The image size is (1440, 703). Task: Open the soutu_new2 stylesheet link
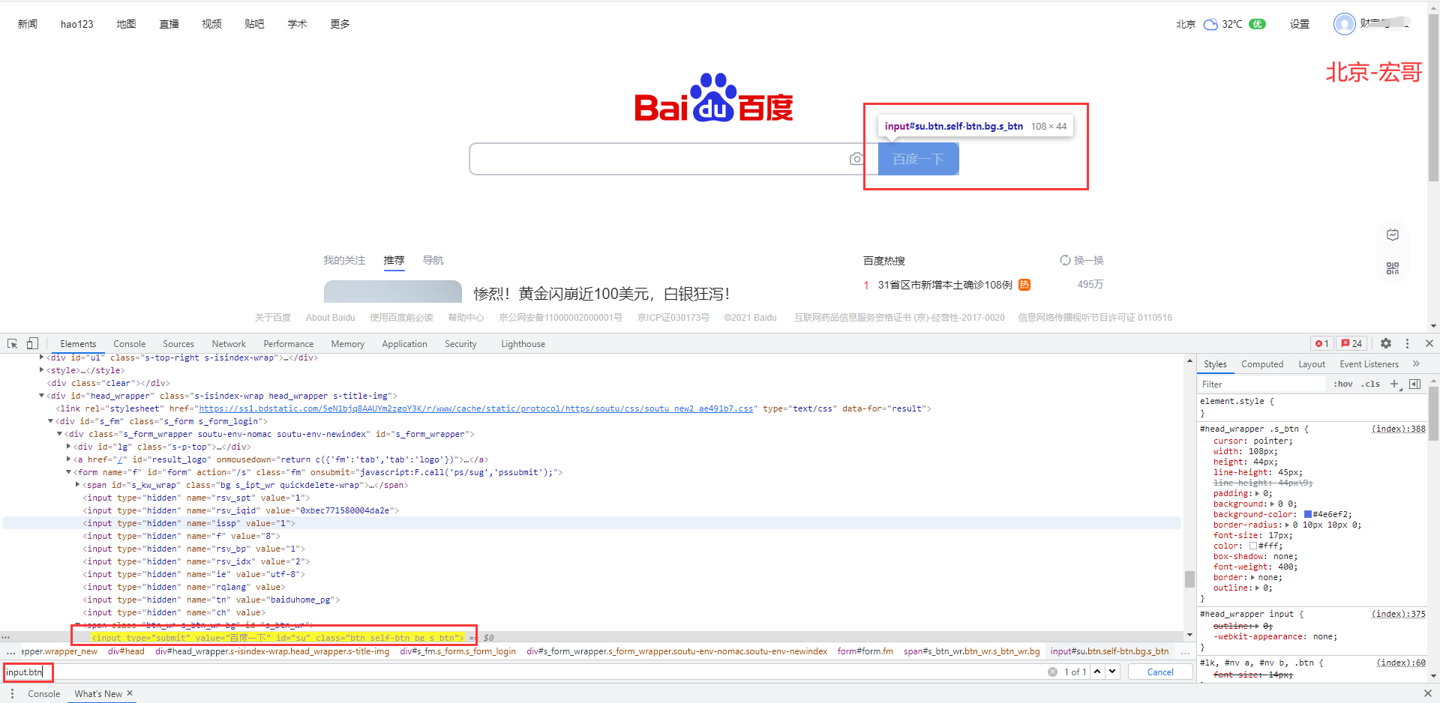476,408
